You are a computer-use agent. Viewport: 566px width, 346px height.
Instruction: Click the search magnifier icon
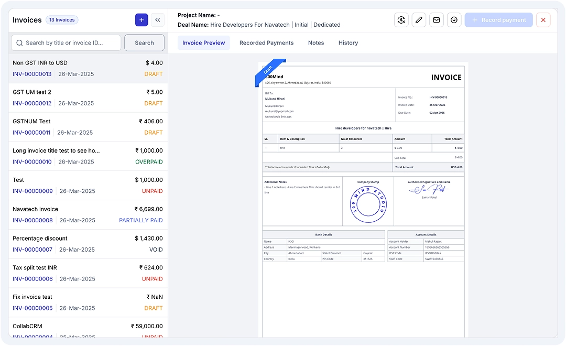tap(20, 43)
